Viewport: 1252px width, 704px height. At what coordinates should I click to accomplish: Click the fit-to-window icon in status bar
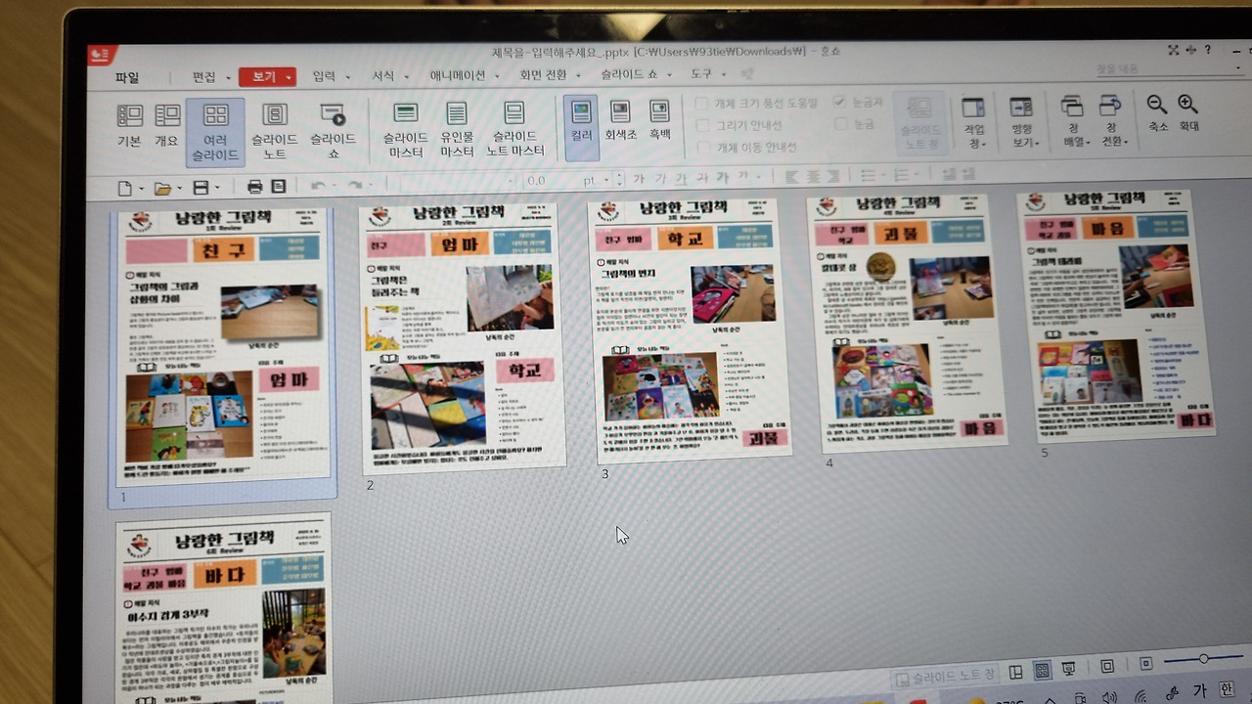(x=1107, y=667)
